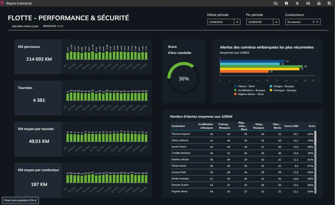This screenshot has width=335, height=205.
Task: Open the comments chat bubble icon
Action: click(x=275, y=3)
